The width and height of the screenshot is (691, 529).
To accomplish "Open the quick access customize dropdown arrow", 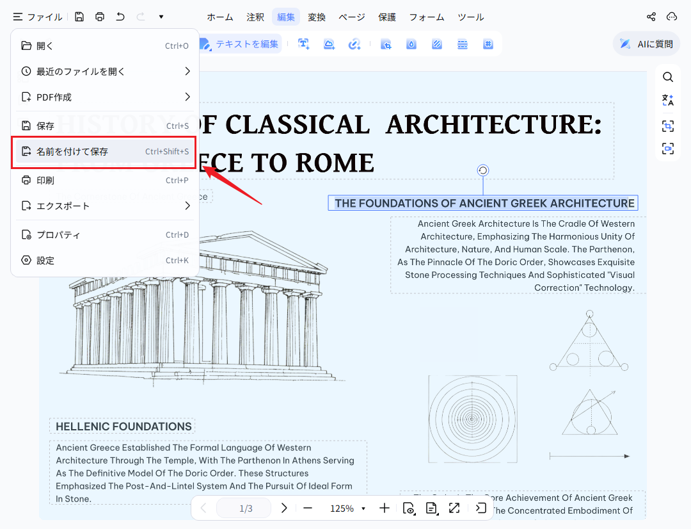I will [161, 17].
